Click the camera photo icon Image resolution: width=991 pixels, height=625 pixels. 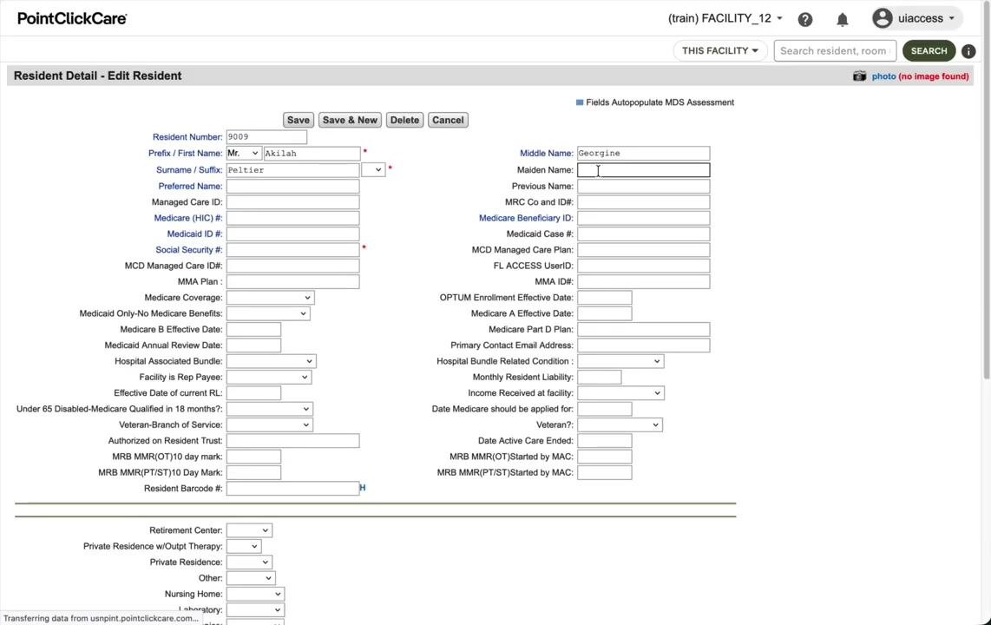pos(860,76)
